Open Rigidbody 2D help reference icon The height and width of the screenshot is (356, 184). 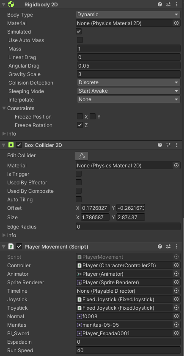160,4
